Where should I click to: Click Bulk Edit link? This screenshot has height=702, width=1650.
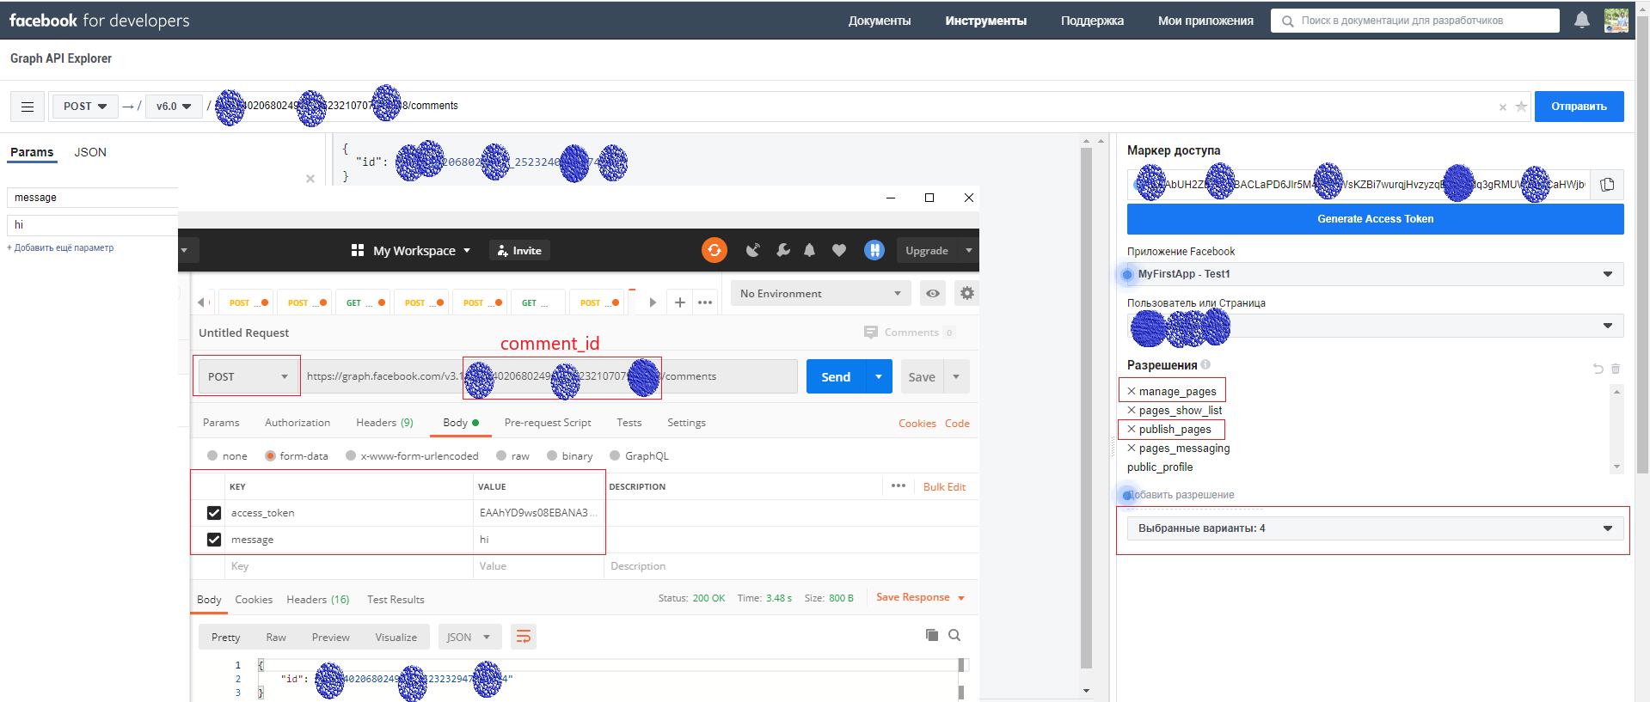pos(944,486)
